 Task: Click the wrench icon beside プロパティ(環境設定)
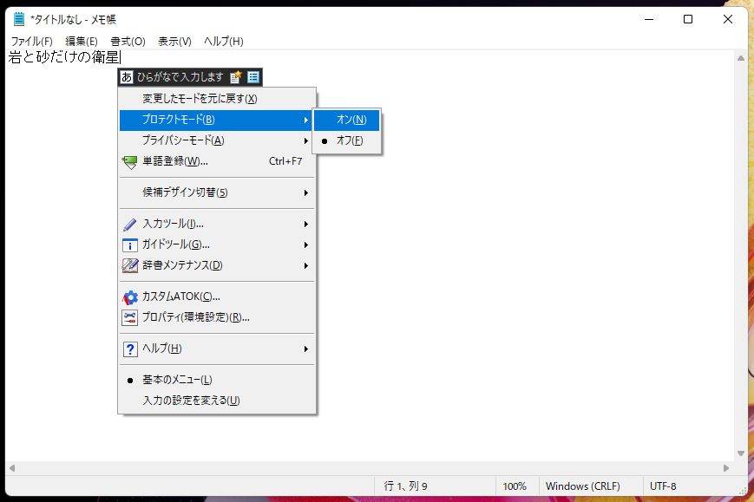coord(131,317)
